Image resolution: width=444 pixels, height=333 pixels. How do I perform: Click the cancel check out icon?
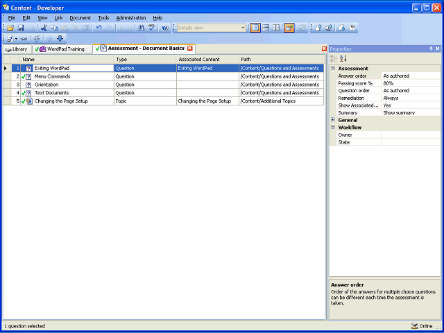352,28
